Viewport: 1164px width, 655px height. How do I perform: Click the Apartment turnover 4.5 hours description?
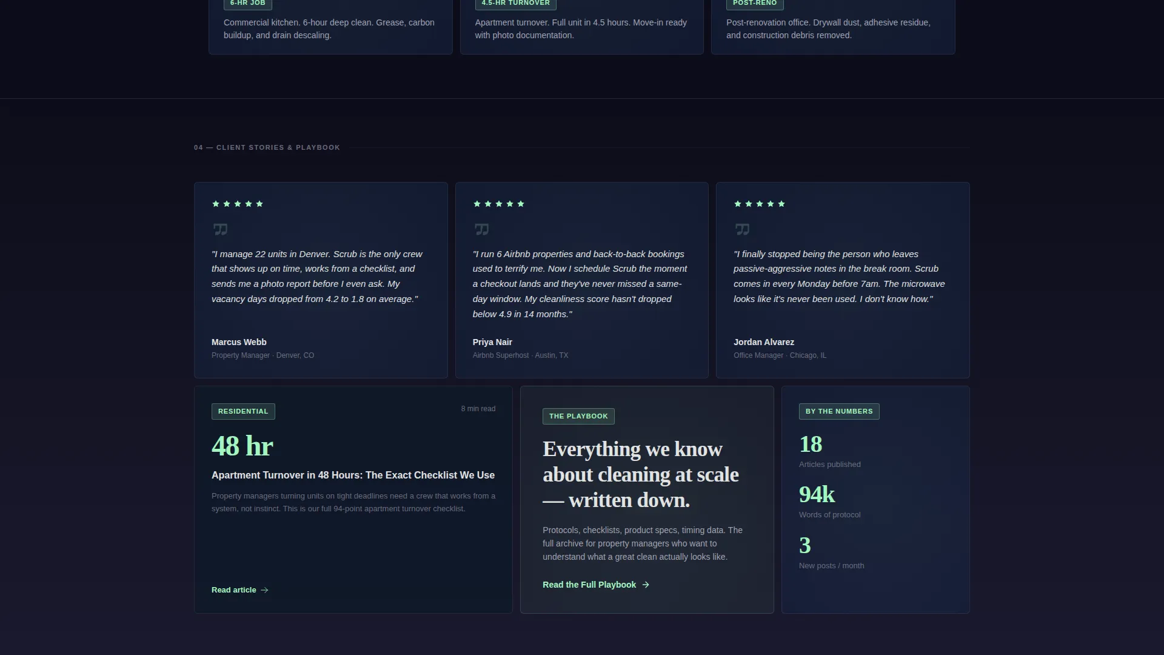click(581, 29)
